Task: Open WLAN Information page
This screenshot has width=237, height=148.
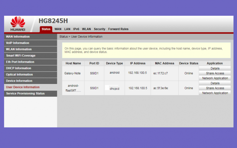Action: point(31,49)
